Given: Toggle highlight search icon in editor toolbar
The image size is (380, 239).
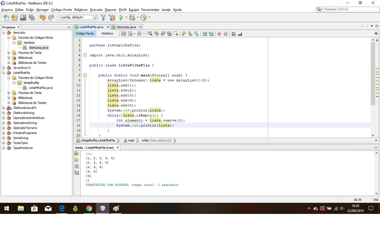Looking at the screenshot, I should tap(169, 34).
